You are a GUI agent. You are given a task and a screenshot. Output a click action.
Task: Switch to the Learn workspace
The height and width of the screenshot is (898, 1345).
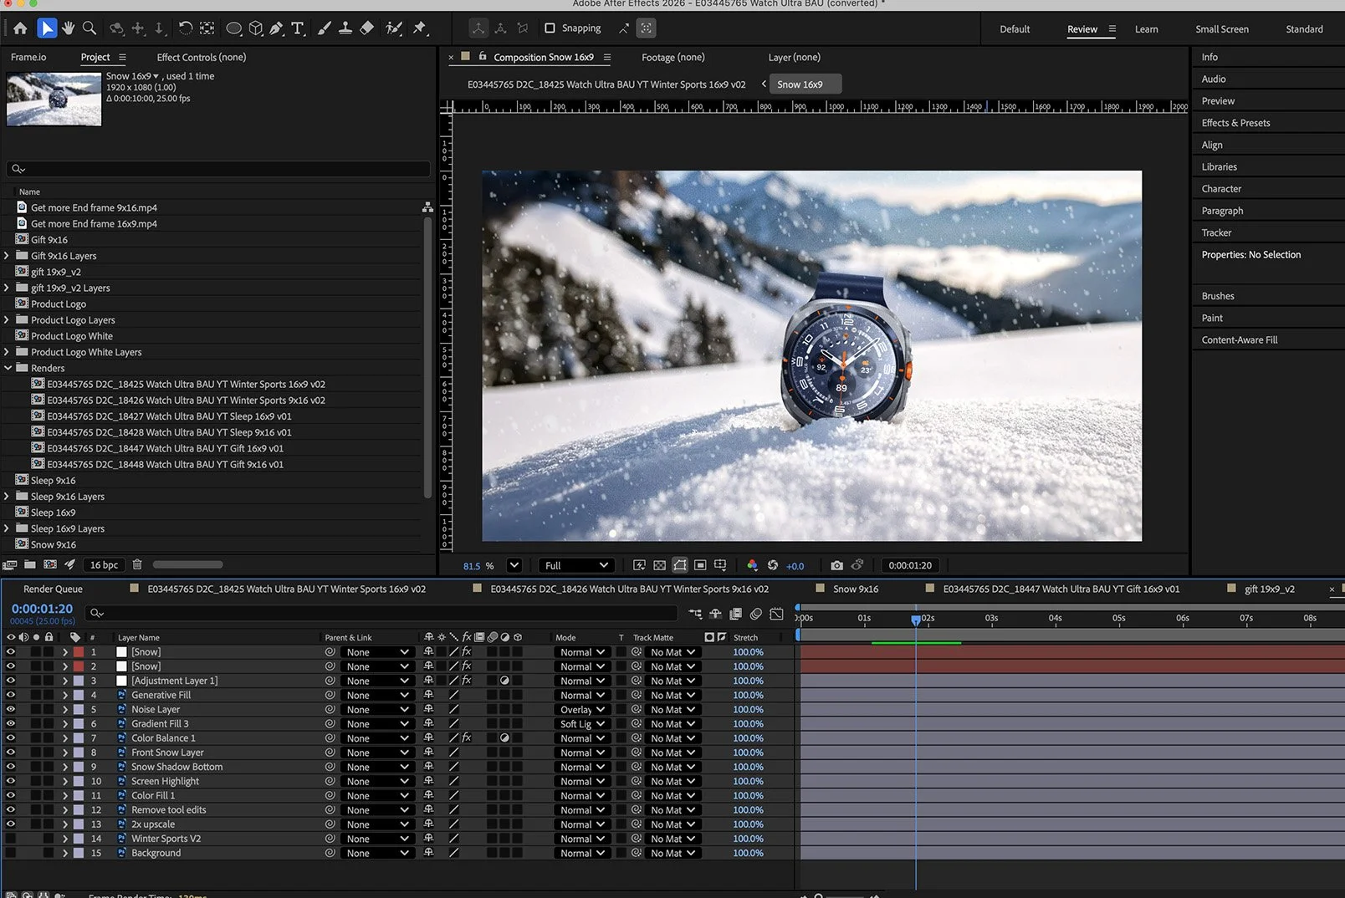1146,29
